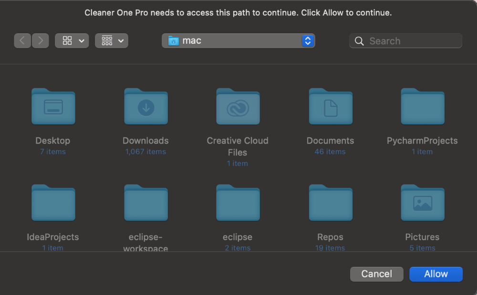Click the Repos folder name label
The width and height of the screenshot is (477, 295).
click(331, 237)
